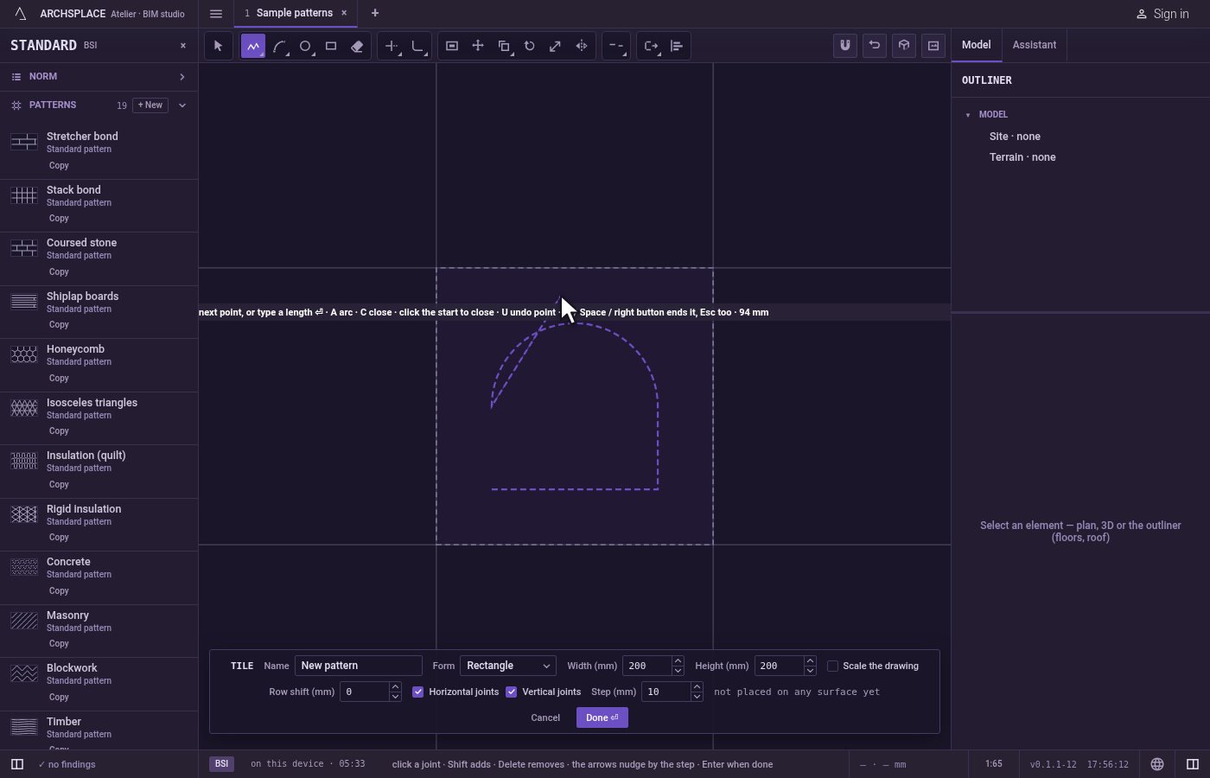Choose the eraser tool
The width and height of the screenshot is (1210, 778).
point(357,46)
